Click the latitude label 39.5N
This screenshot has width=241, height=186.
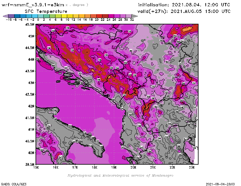tap(30, 165)
